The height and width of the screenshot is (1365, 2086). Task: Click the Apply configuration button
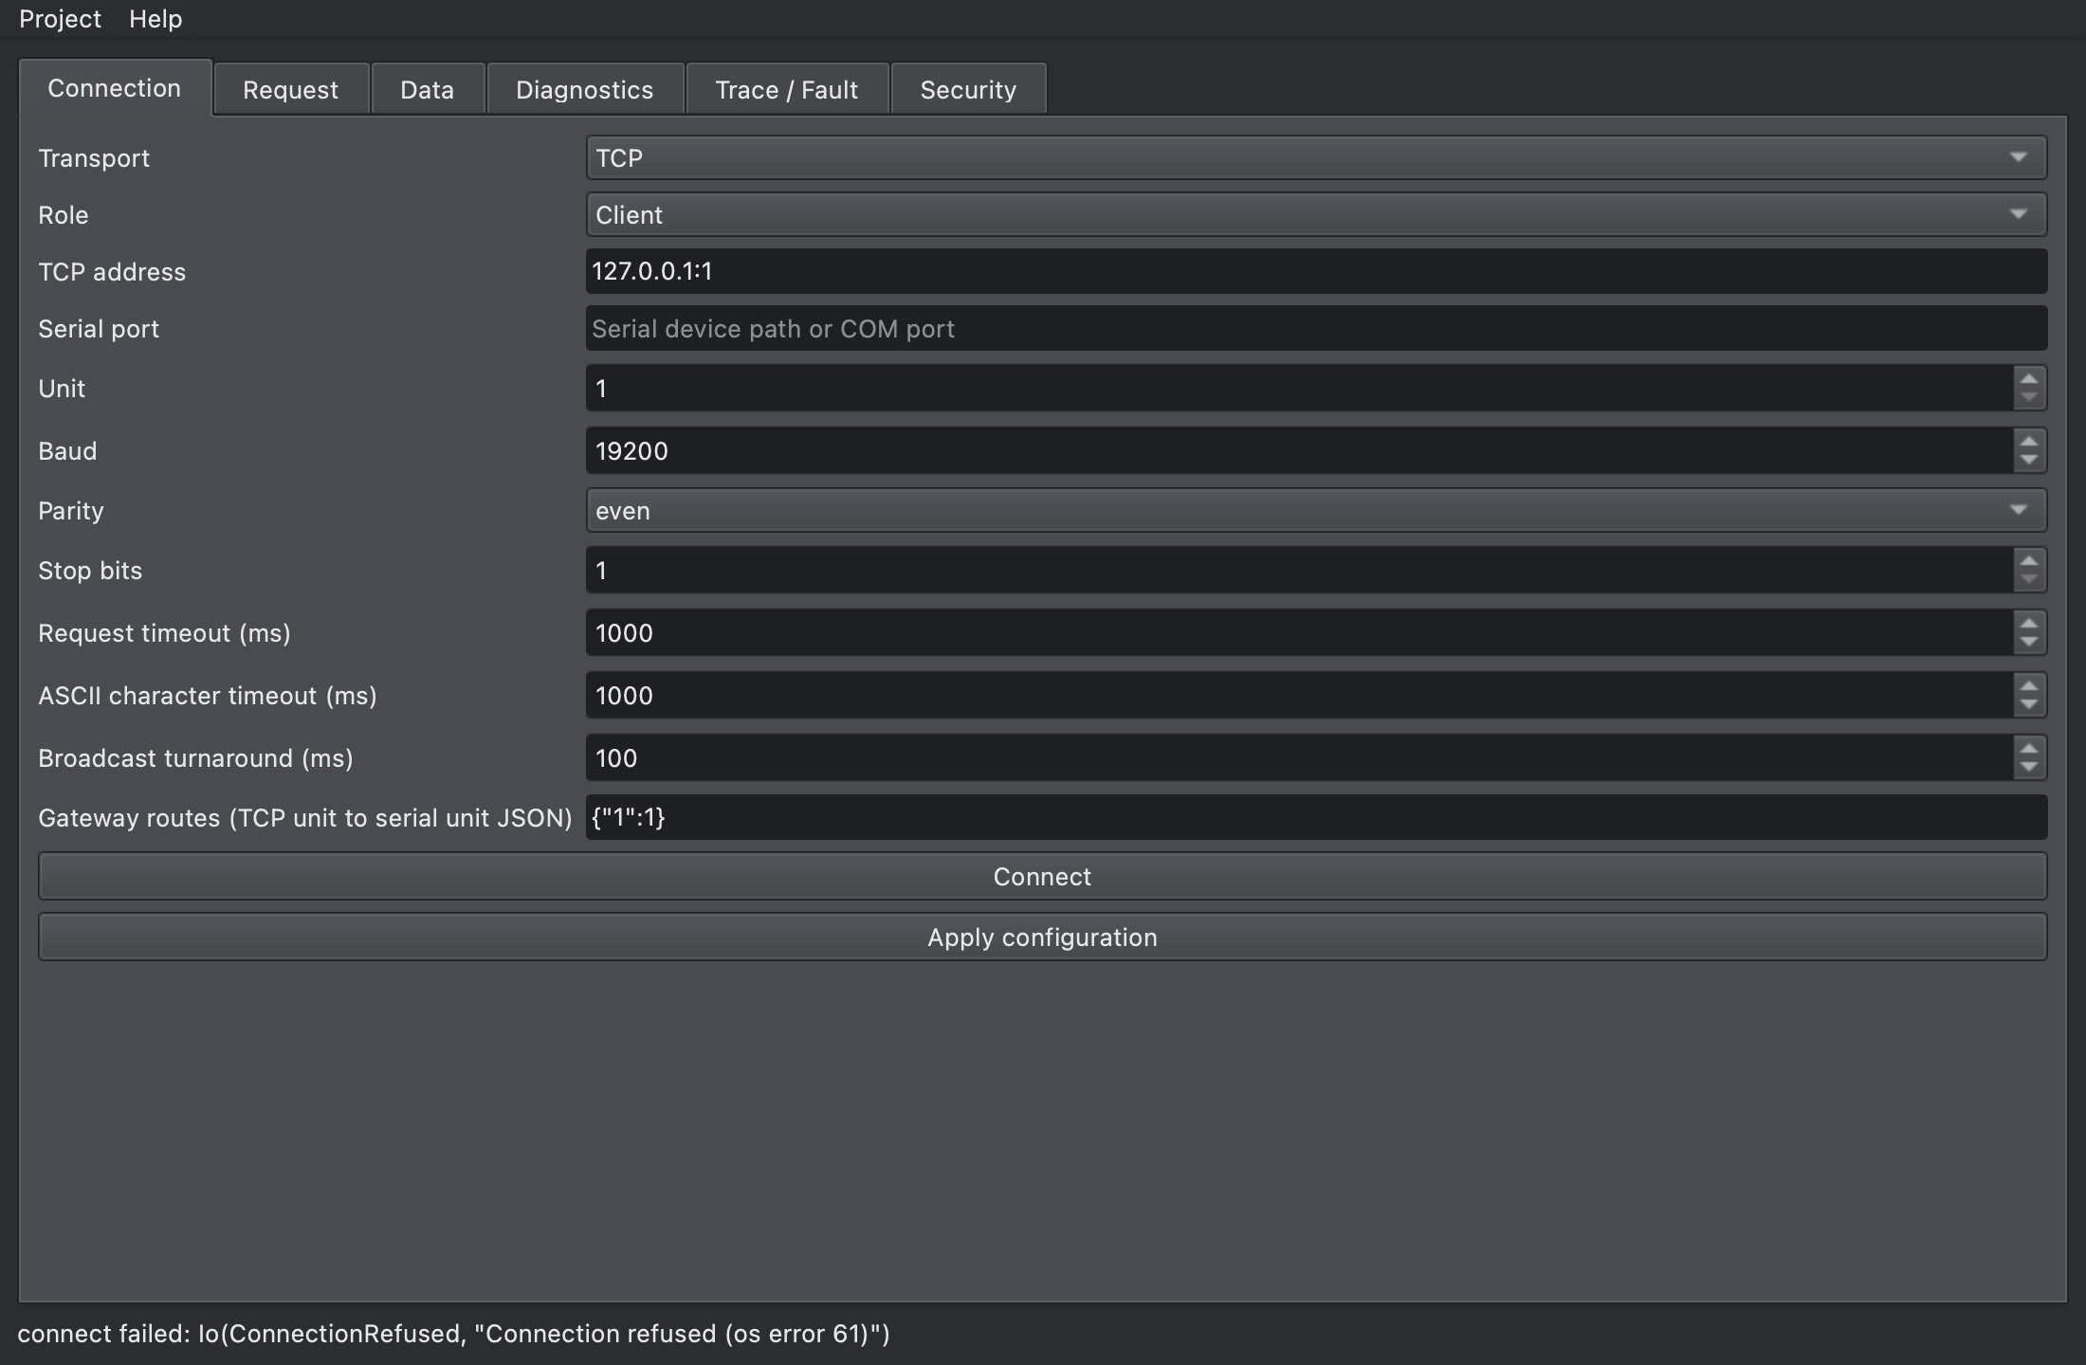pos(1042,937)
